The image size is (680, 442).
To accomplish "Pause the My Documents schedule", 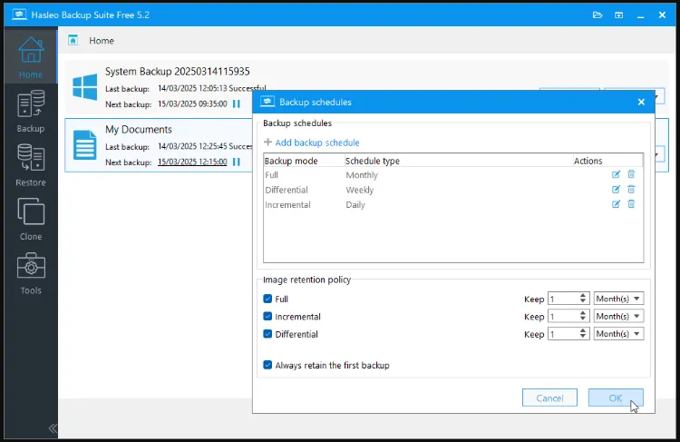I will coord(237,162).
